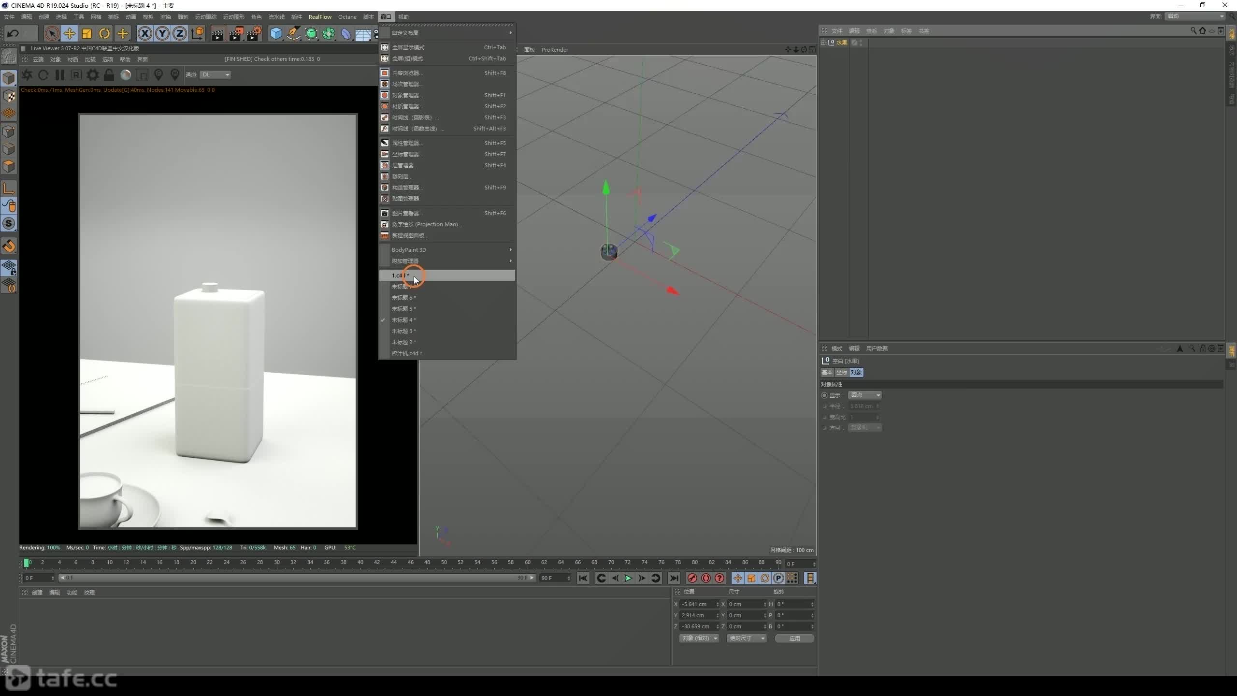Open the blue deformer bend icon
The width and height of the screenshot is (1237, 696).
(346, 33)
